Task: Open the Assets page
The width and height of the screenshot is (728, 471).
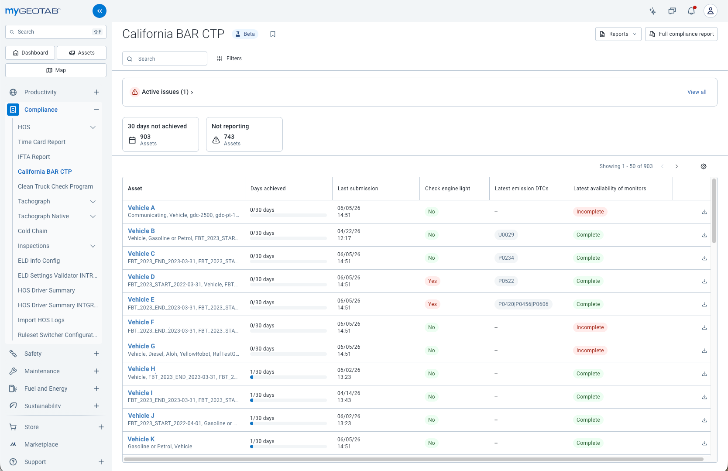Action: pos(82,53)
